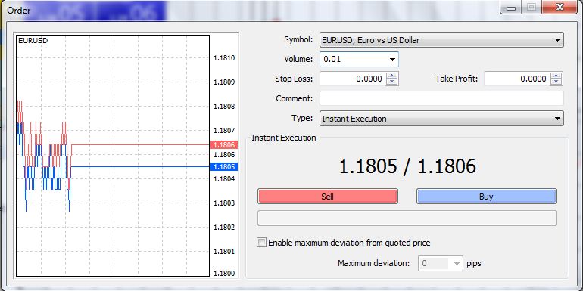Decrease Take Profit with down arrow
The width and height of the screenshot is (583, 291).
click(556, 82)
